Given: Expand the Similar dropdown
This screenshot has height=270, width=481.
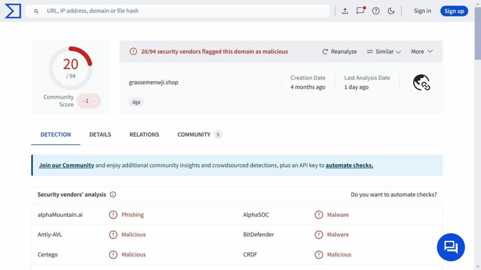Looking at the screenshot, I should (x=384, y=52).
